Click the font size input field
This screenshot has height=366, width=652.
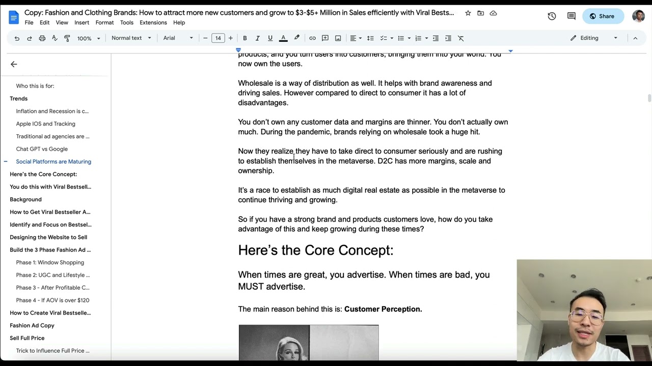pos(218,38)
